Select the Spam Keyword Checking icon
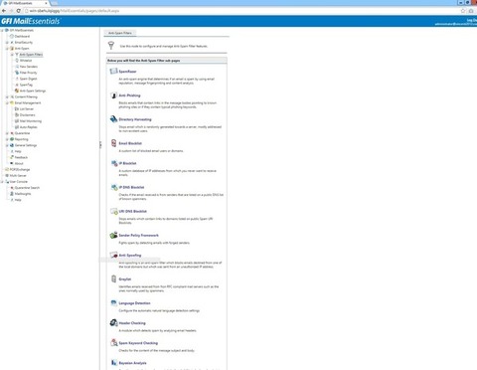Image resolution: width=477 pixels, height=370 pixels. [113, 342]
